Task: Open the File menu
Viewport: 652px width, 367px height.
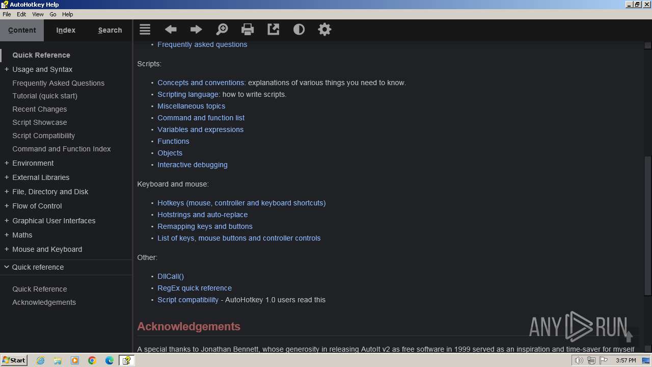Action: point(7,14)
